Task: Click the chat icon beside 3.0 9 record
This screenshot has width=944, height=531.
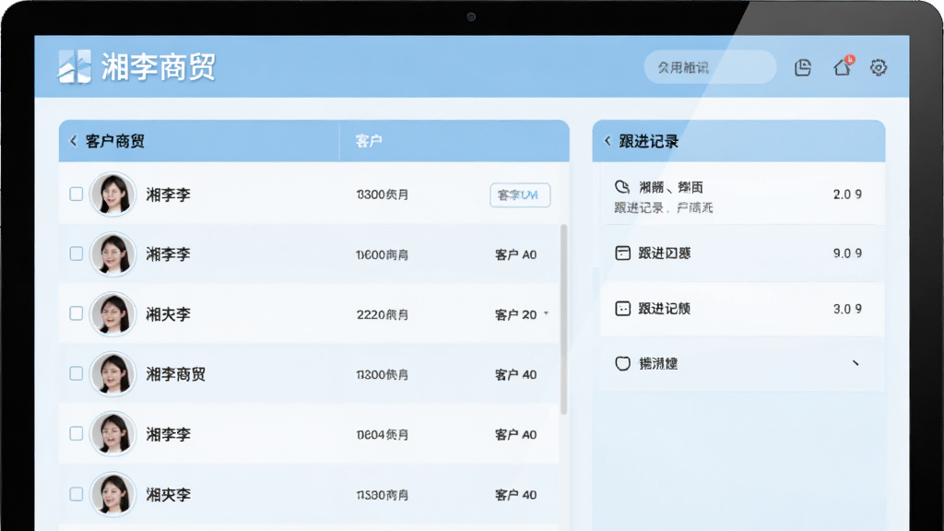Action: pos(622,309)
